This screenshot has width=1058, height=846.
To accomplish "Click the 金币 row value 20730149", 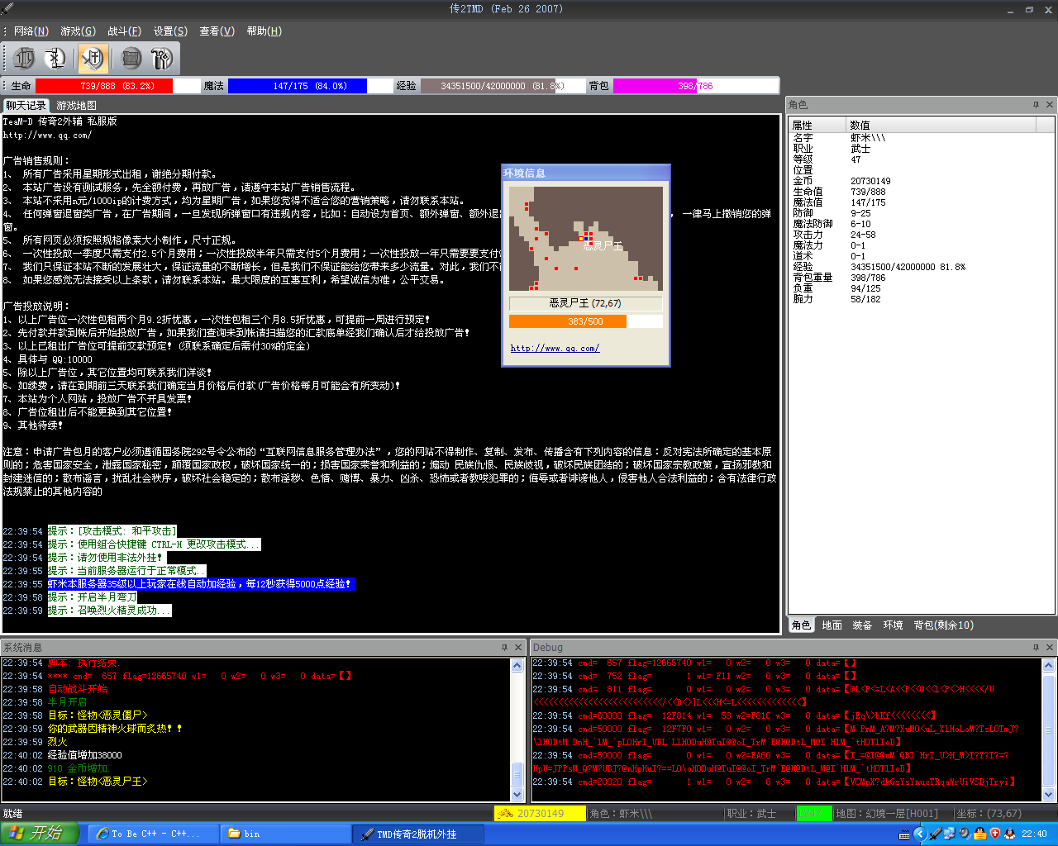I will [x=870, y=181].
